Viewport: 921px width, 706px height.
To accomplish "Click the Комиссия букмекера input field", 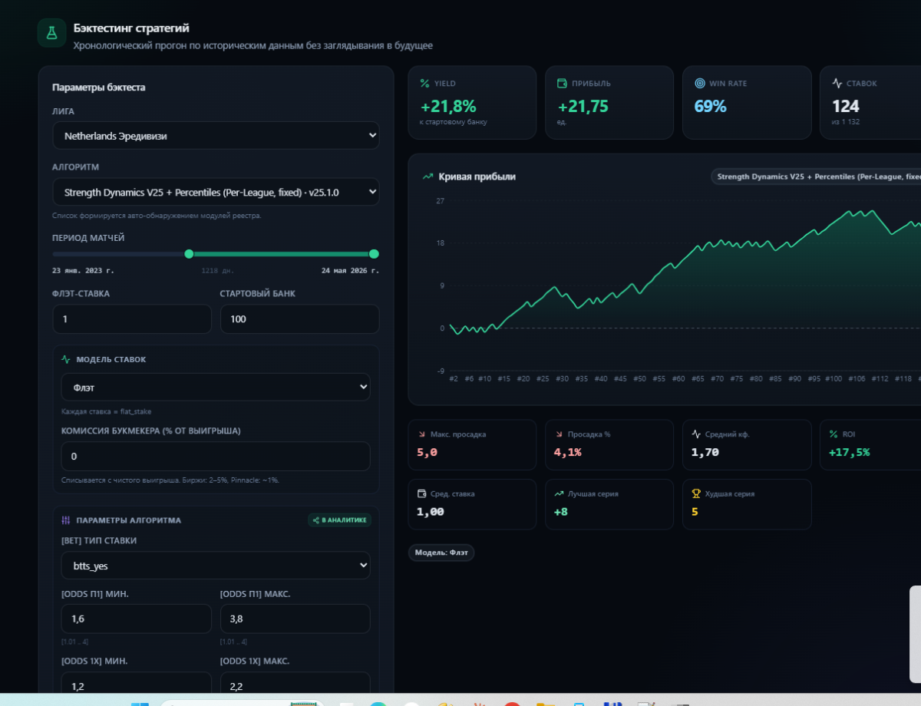I will click(216, 456).
